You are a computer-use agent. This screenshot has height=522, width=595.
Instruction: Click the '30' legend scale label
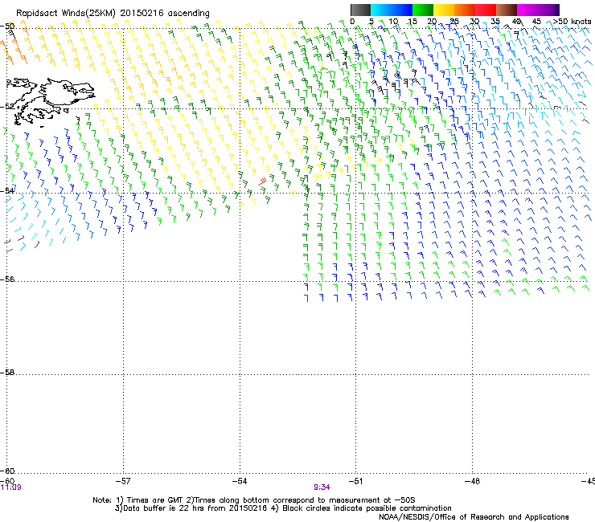click(474, 22)
